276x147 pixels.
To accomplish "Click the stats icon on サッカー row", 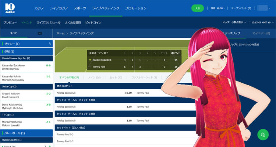I will (50, 44).
